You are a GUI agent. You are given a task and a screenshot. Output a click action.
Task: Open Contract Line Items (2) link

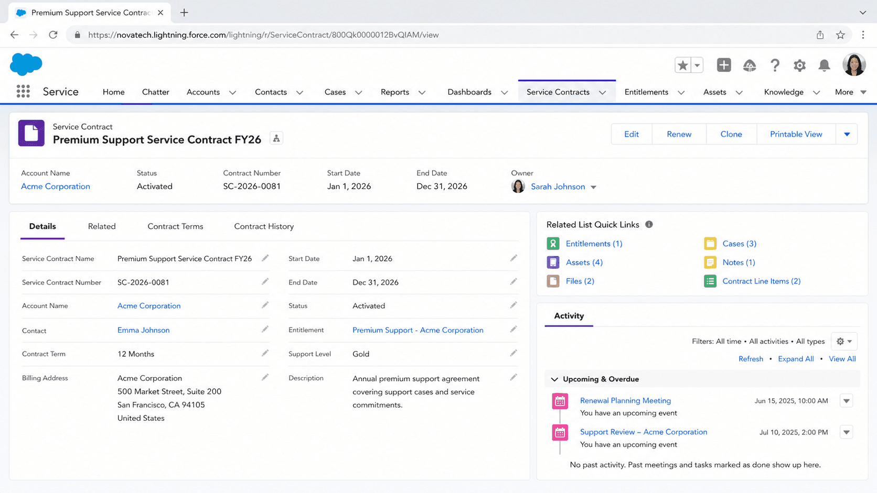(x=762, y=281)
